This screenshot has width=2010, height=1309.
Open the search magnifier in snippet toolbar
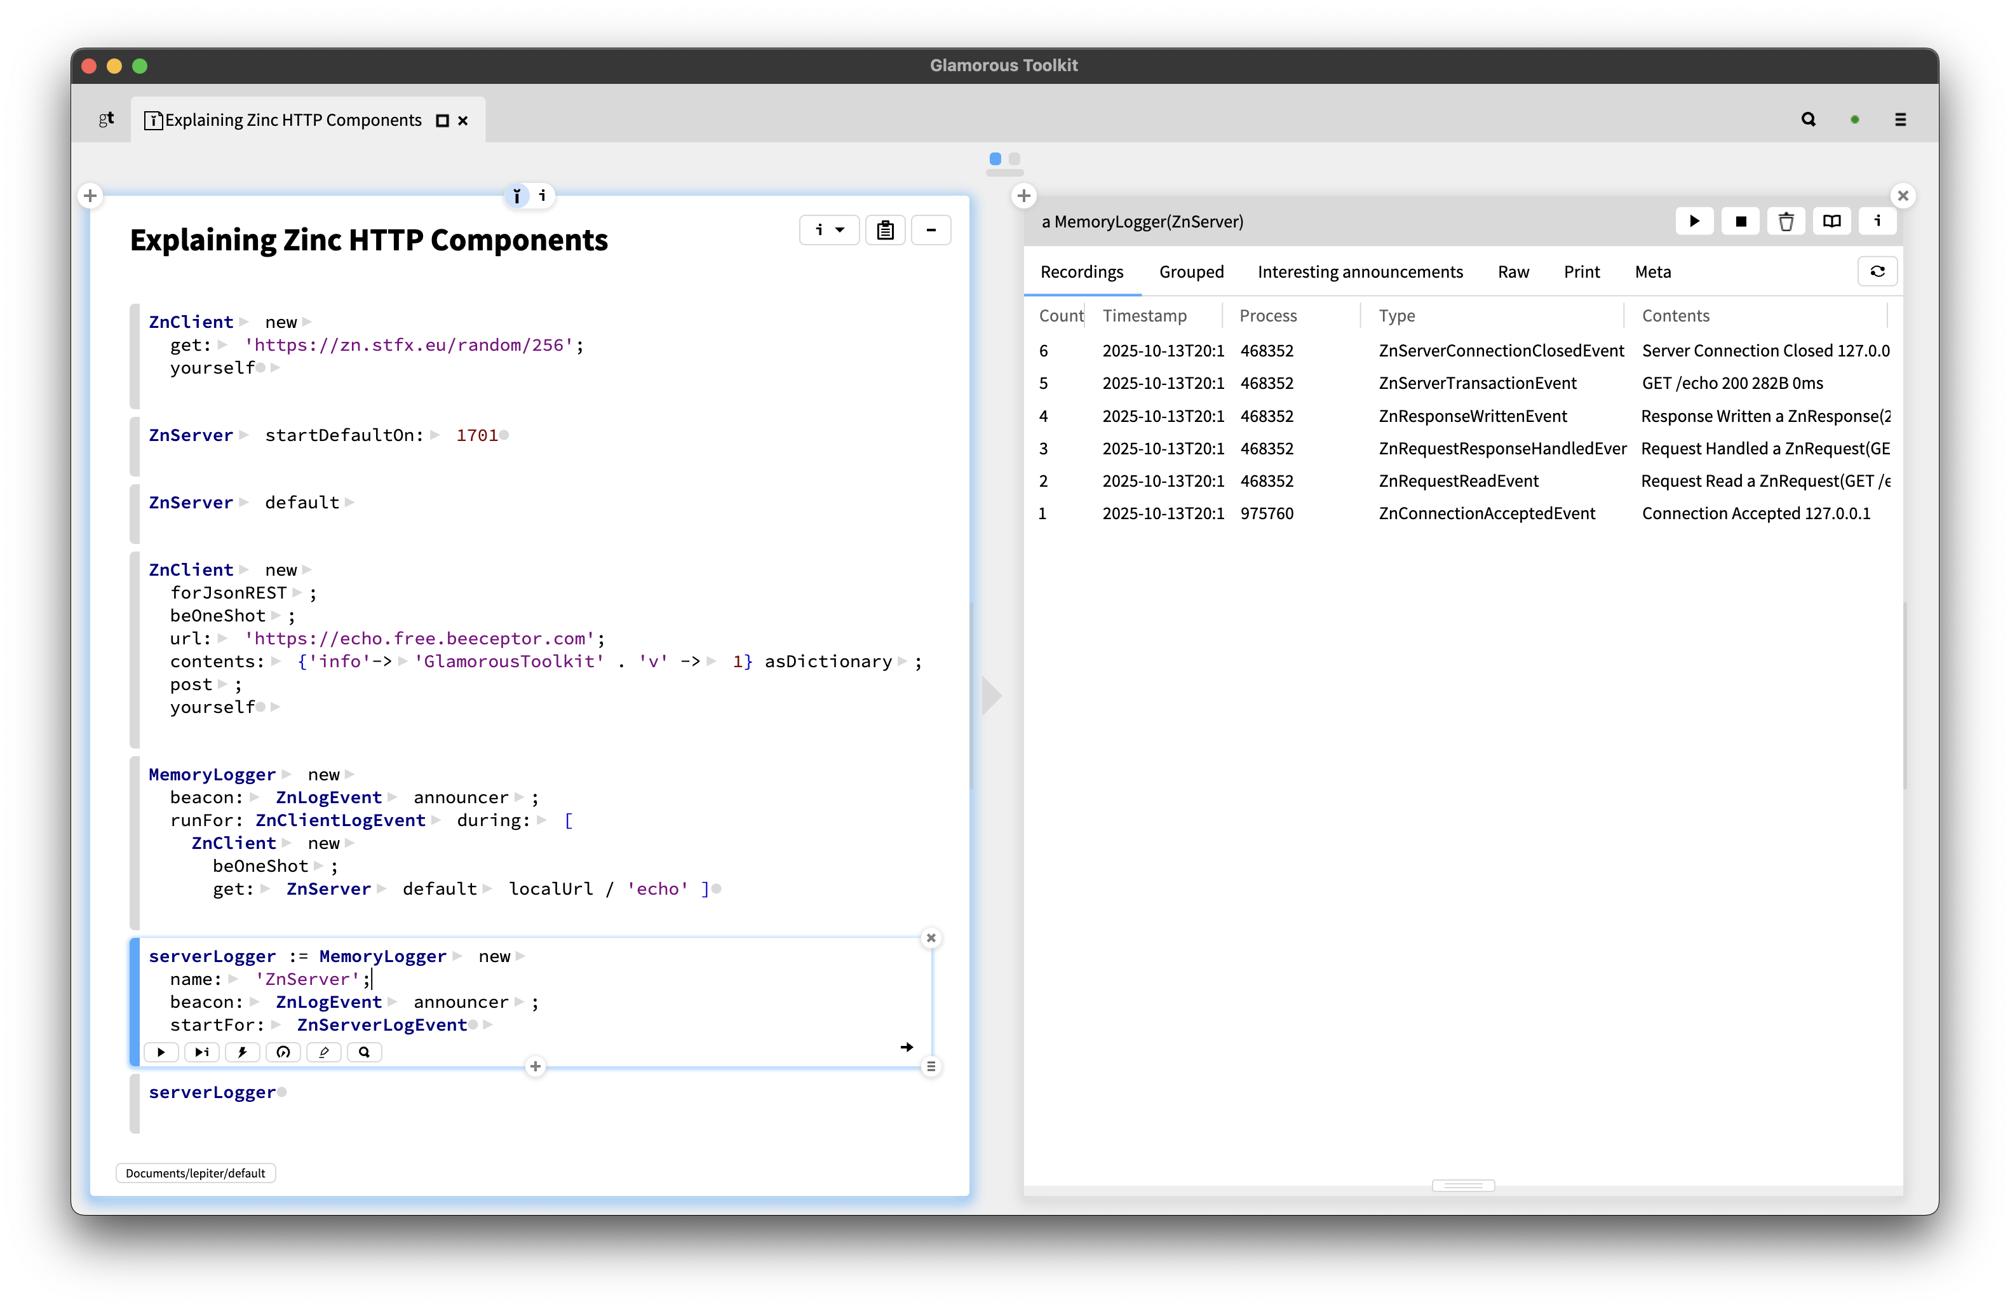pyautogui.click(x=364, y=1052)
